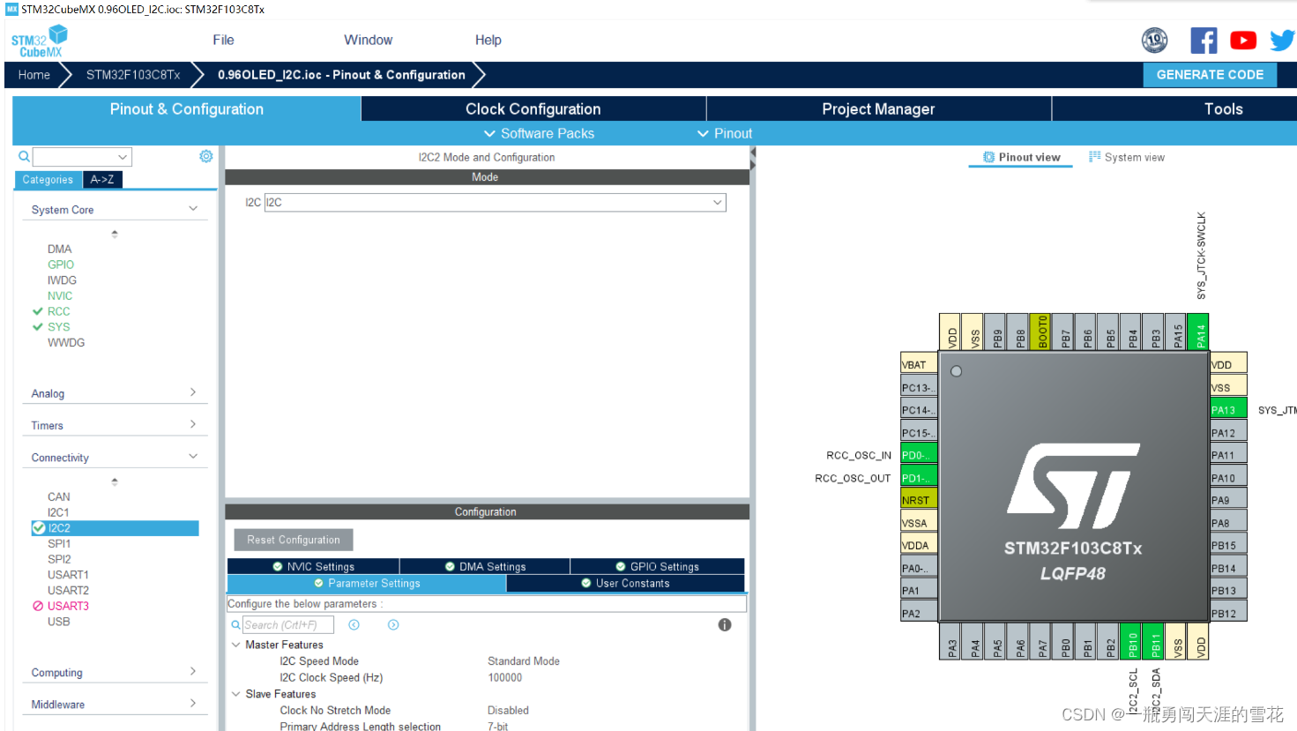Go to Home breadcrumb
This screenshot has width=1297, height=731.
(x=34, y=75)
